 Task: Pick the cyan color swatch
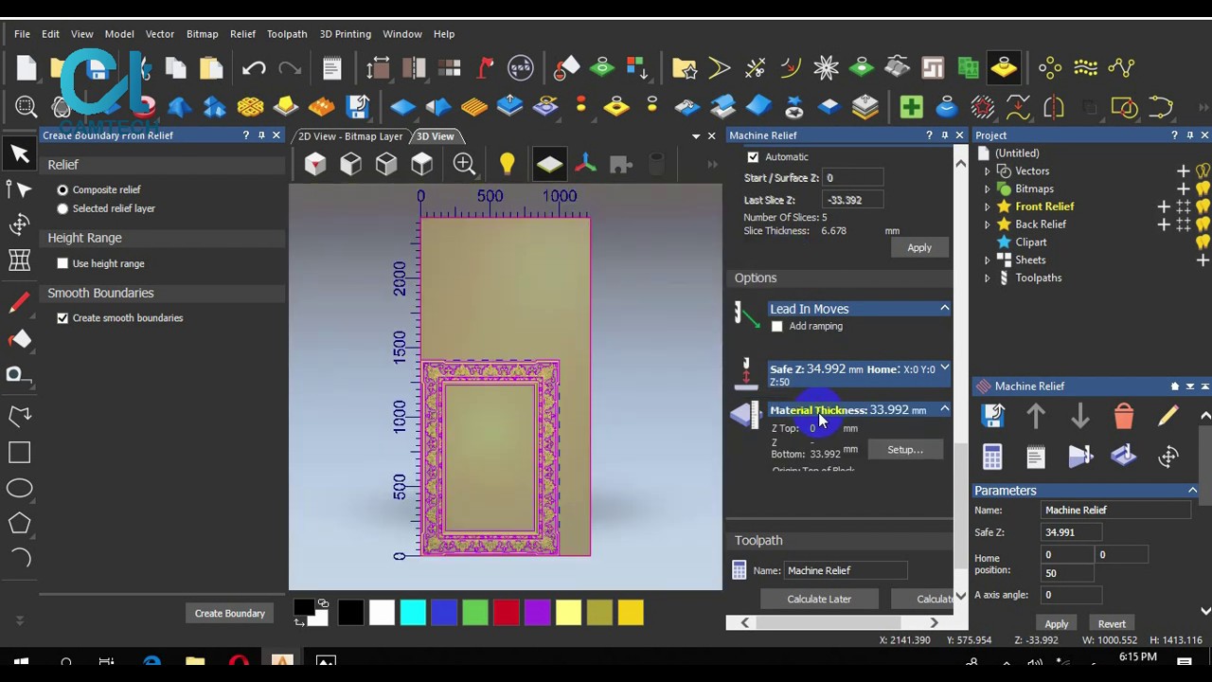413,613
